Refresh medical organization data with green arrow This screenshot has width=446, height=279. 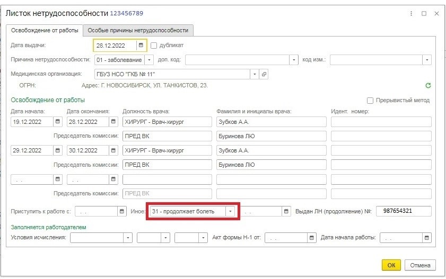click(428, 85)
